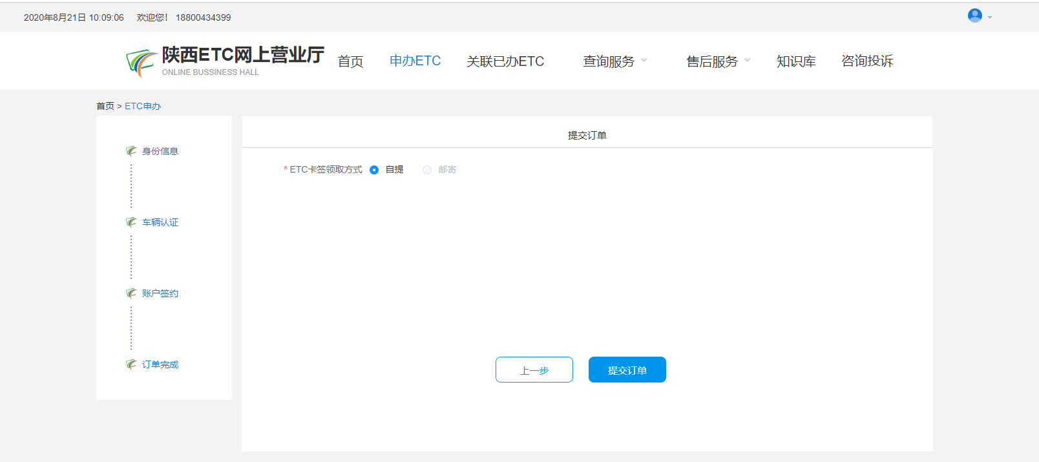Open the 知识库 navigation item
1039x462 pixels.
click(x=795, y=61)
